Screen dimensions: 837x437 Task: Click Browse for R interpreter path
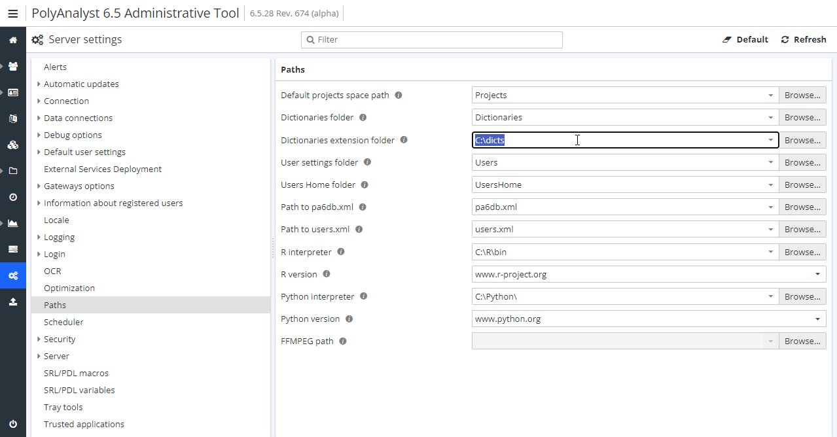[x=802, y=252]
